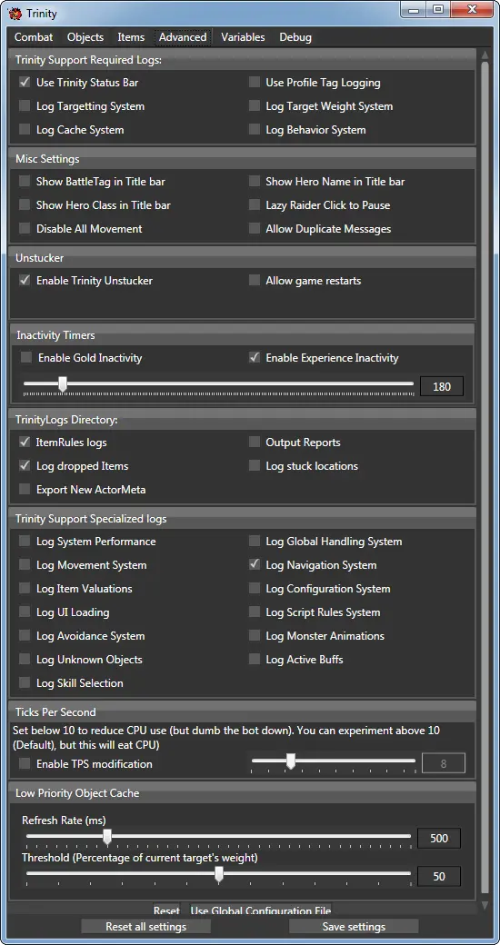Enable Log Global Handling System
This screenshot has width=500, height=945.
255,542
